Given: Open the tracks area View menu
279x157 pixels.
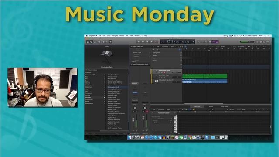Looking at the screenshot, I should coord(173,47).
